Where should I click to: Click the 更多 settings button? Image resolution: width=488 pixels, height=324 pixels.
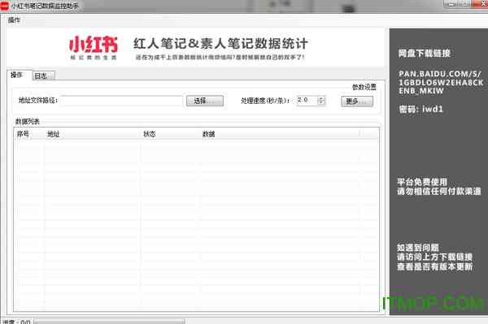coord(357,102)
